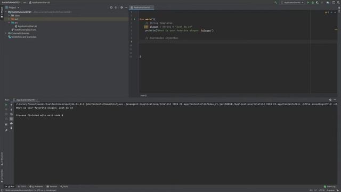This screenshot has height=192, width=341.
Task: Select ApplicationStart.kt in project tree
Action: (x=26, y=26)
